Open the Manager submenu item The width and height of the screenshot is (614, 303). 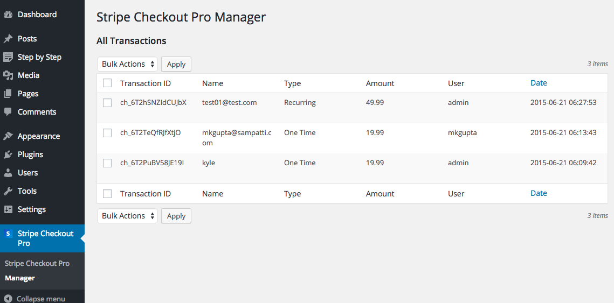(20, 278)
